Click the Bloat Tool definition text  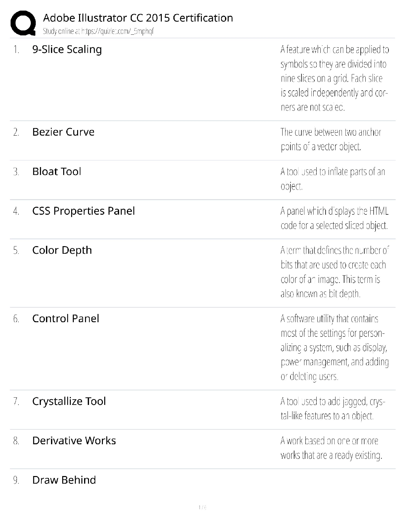click(333, 179)
